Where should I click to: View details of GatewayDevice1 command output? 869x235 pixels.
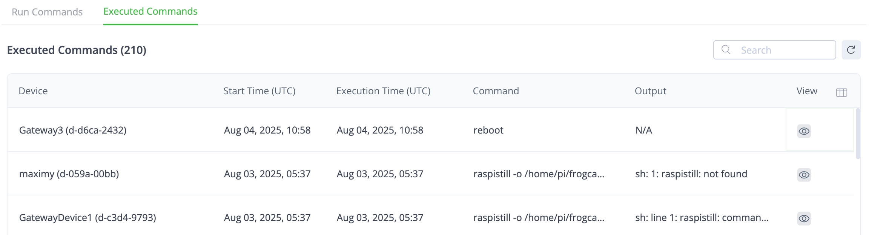[804, 218]
